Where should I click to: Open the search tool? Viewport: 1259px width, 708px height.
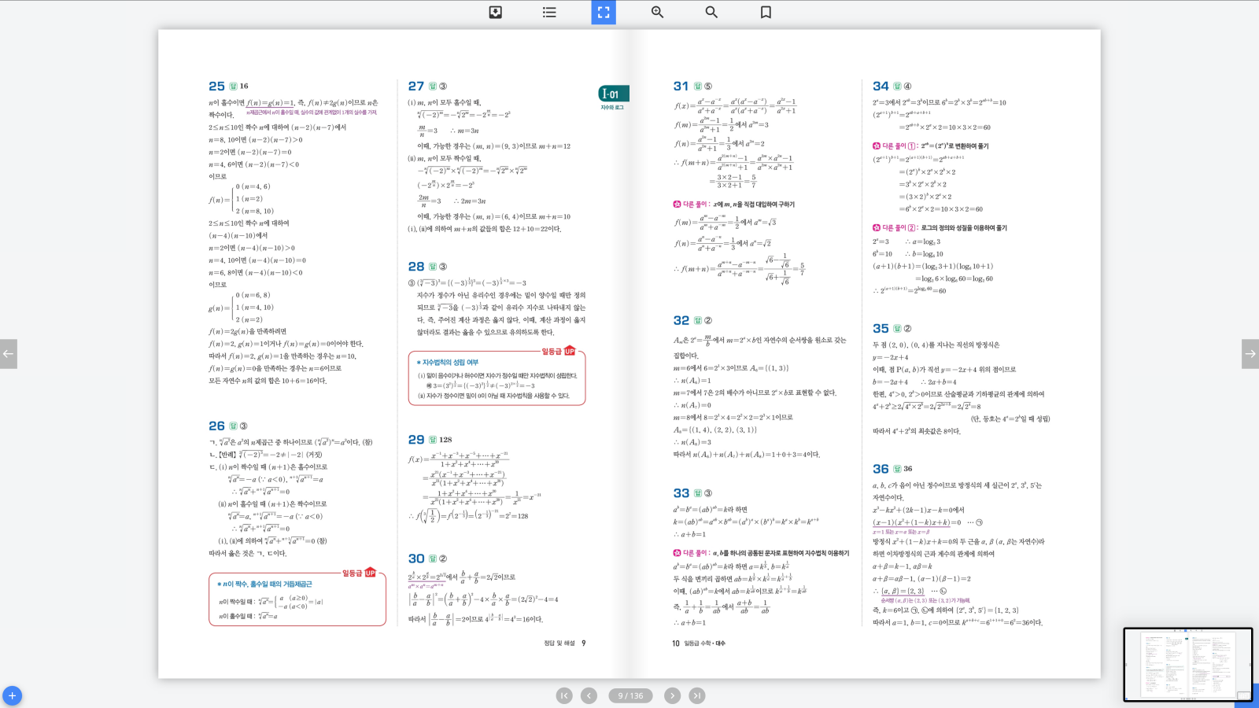coord(711,12)
